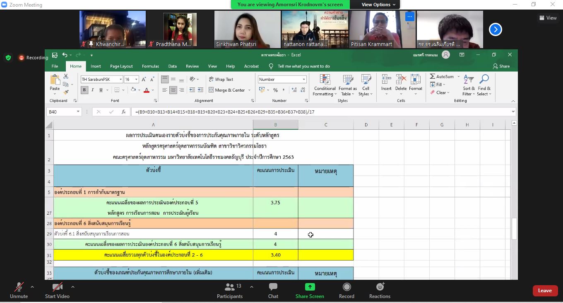563x303 pixels.
Task: Toggle Align Right for cell text
Action: 181,90
